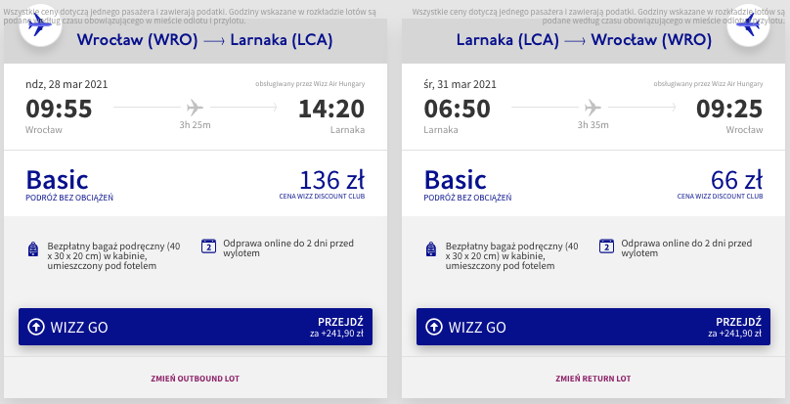Click the return in-flight plane icon
The height and width of the screenshot is (404, 790).
[x=591, y=106]
